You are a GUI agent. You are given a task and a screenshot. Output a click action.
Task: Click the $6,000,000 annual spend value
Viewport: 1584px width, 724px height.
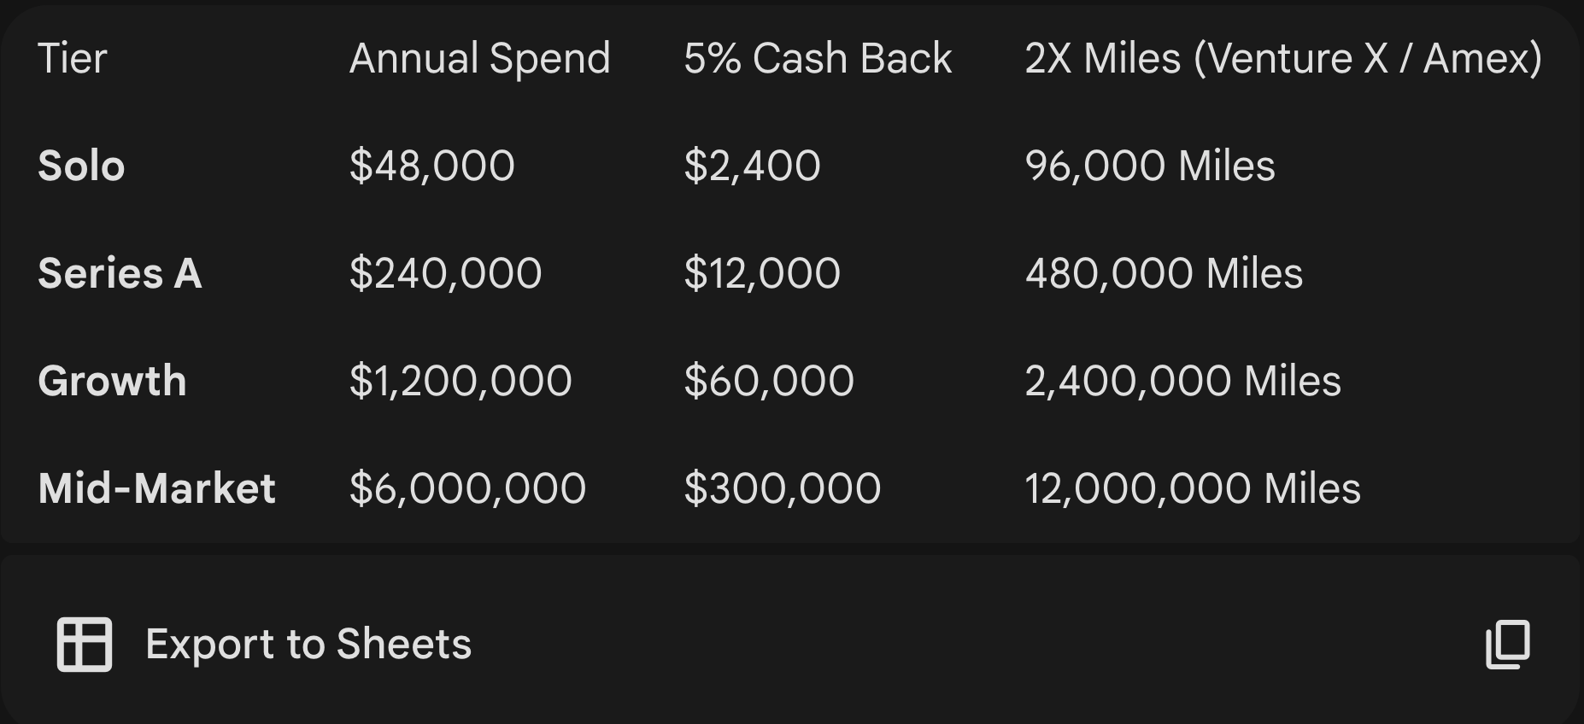coord(467,488)
